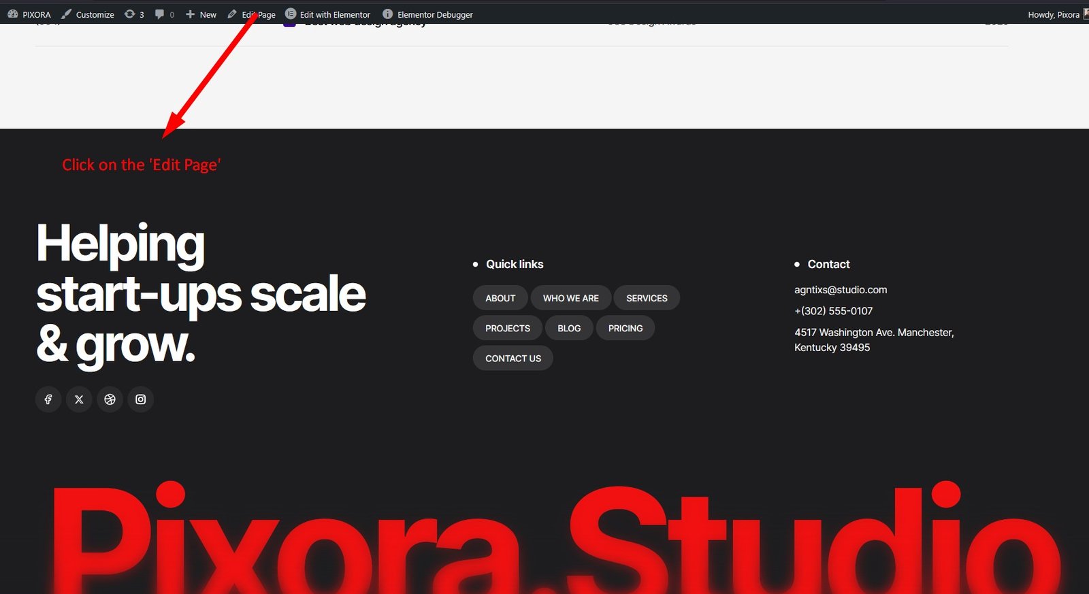Open the Instagram social icon
Image resolution: width=1089 pixels, height=594 pixels.
tap(140, 399)
